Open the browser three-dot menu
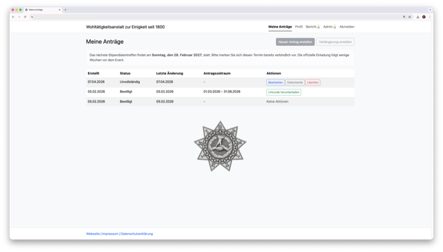The width and height of the screenshot is (443, 252). click(429, 17)
